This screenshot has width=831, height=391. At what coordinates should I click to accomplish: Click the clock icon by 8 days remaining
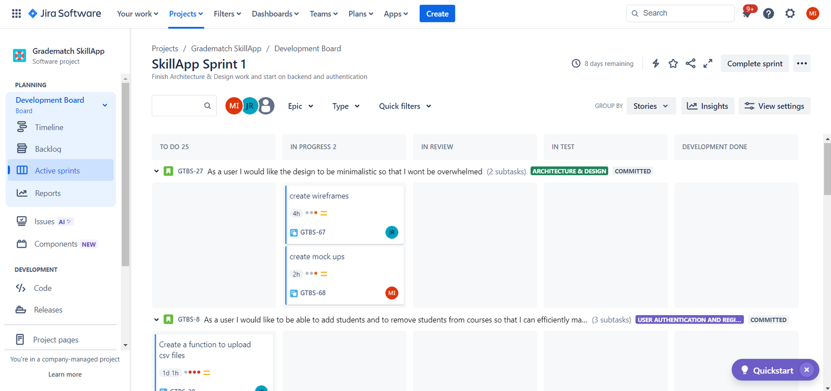pyautogui.click(x=576, y=63)
